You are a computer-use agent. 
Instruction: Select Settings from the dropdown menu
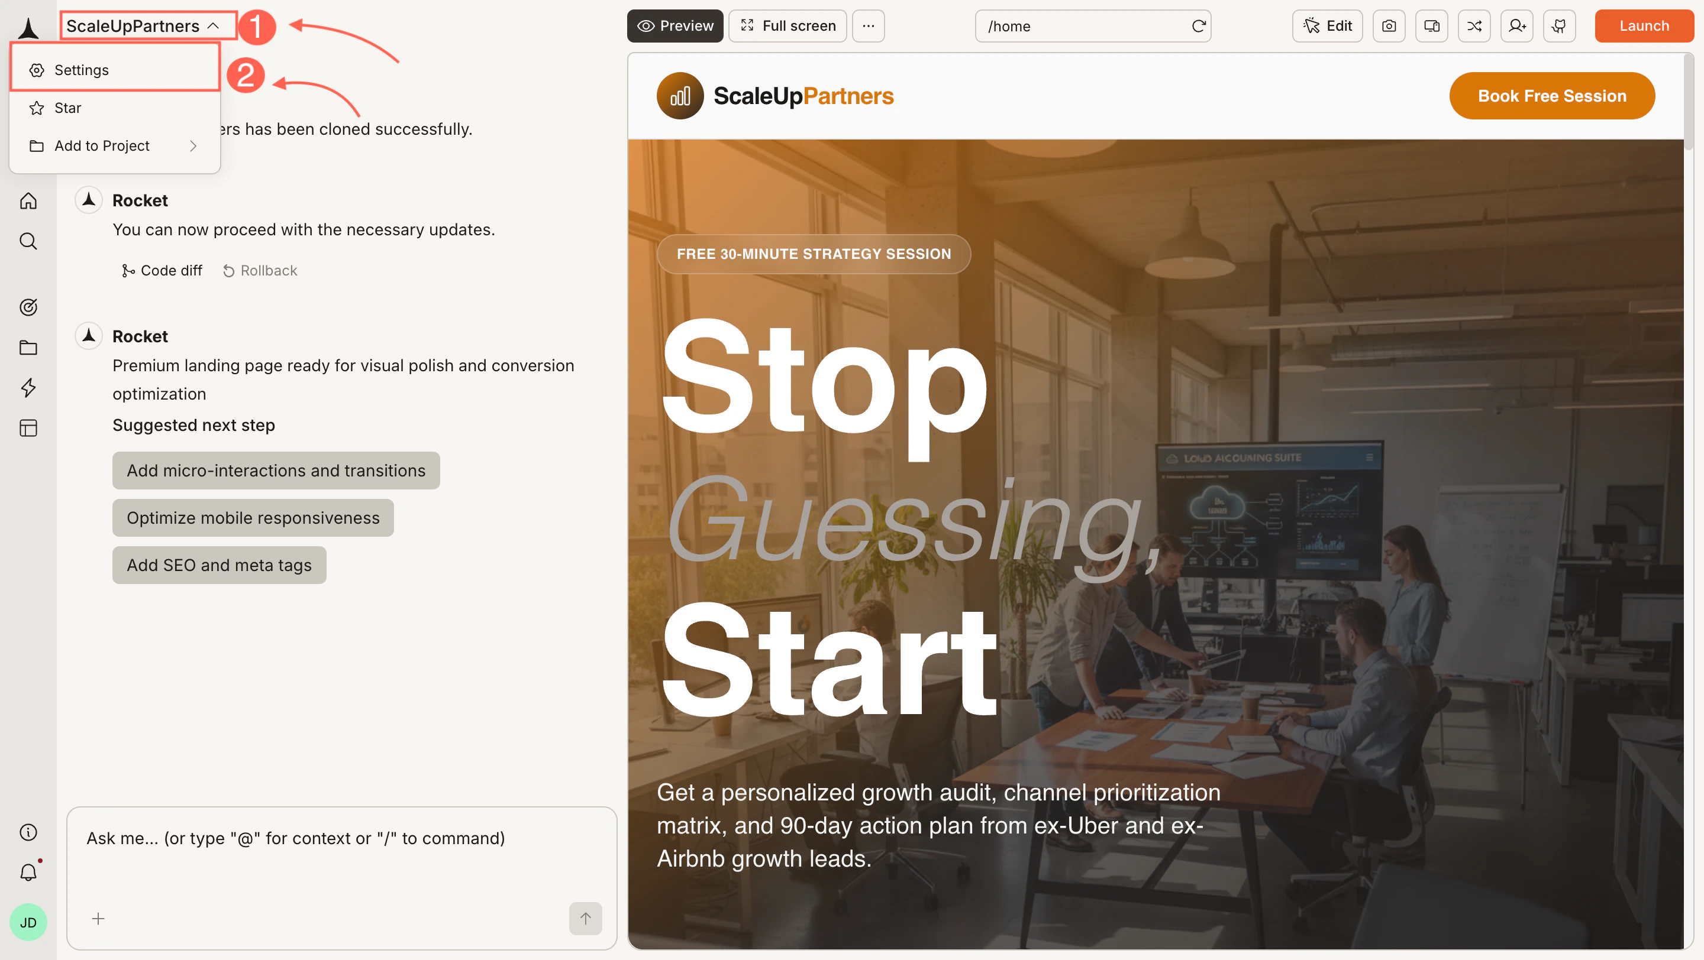coord(114,70)
